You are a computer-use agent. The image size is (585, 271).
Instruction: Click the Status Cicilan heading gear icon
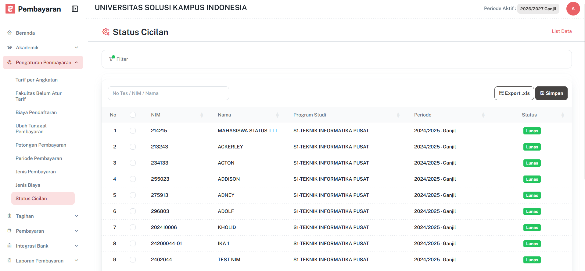pos(106,32)
